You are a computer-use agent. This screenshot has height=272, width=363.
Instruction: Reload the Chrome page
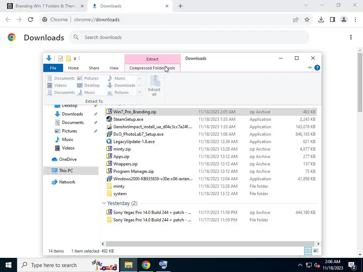coord(30,20)
